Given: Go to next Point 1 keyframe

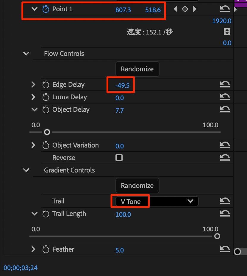Looking at the screenshot, I should (x=195, y=9).
